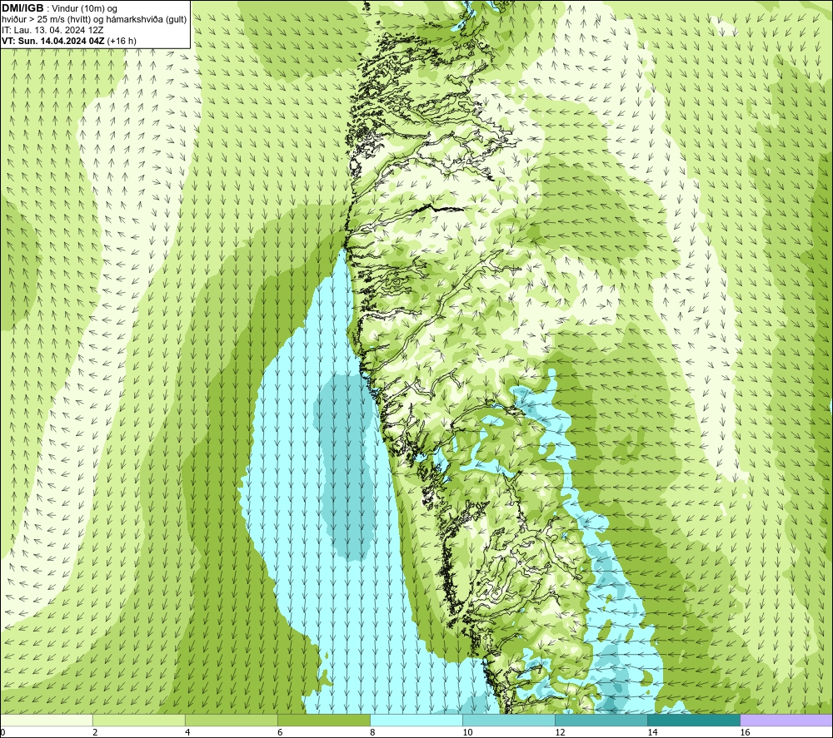Click the 'DMI/IGB' title text
This screenshot has height=738, width=833.
coord(22,8)
